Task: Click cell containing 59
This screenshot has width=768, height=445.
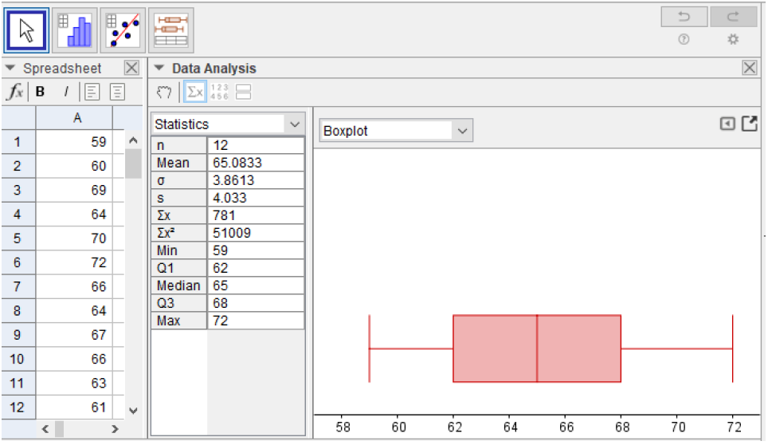Action: click(x=74, y=142)
